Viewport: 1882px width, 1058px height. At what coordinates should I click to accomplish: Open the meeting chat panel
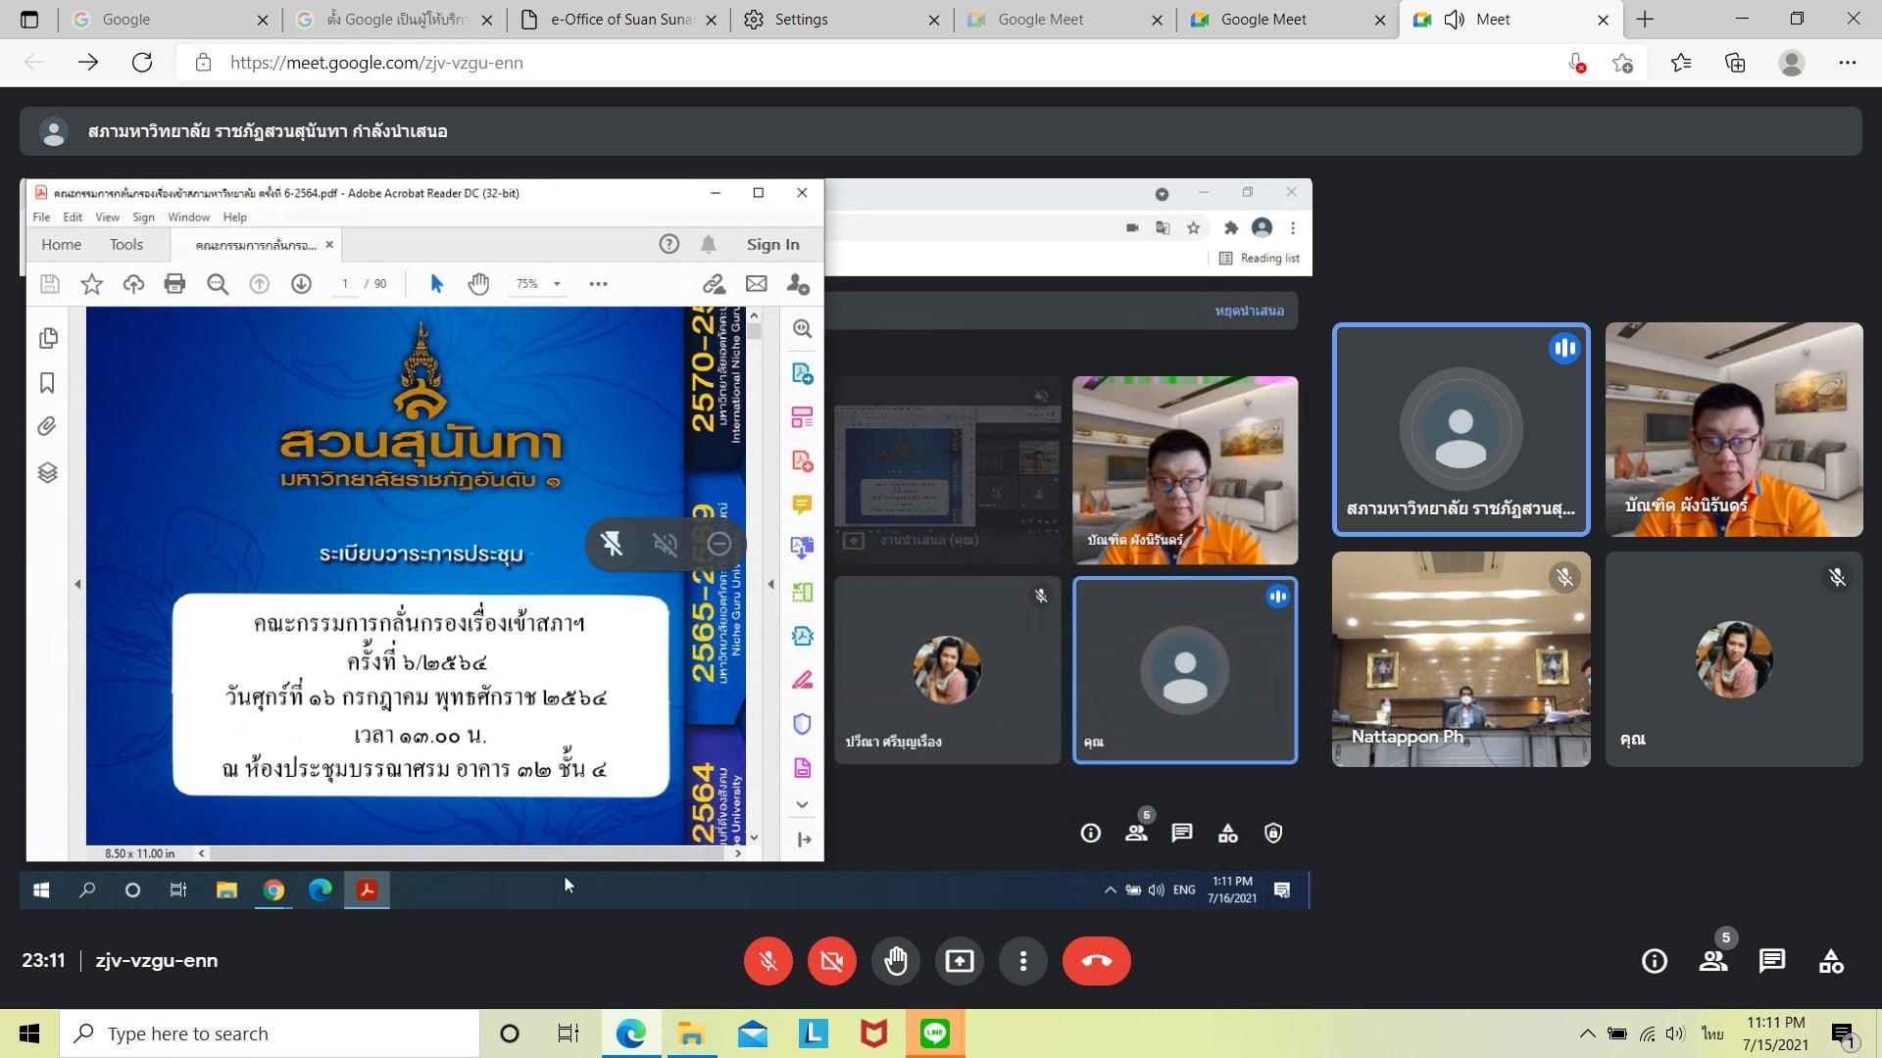tap(1771, 961)
